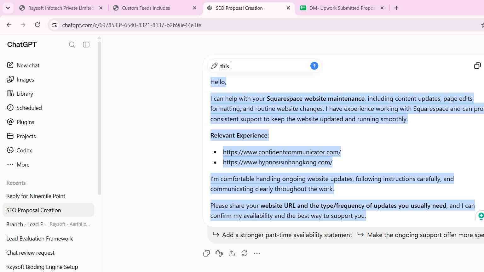Image resolution: width=484 pixels, height=272 pixels.
Task: Regenerate the response with the retry icon
Action: tap(244, 253)
